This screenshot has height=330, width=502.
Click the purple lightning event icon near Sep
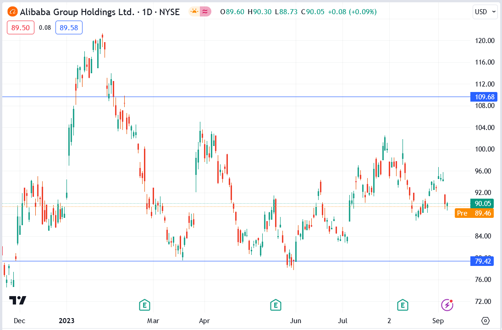tap(447, 305)
